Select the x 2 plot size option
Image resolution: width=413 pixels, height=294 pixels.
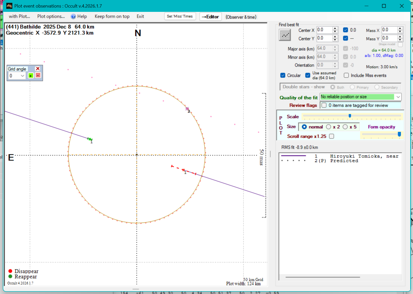click(329, 127)
